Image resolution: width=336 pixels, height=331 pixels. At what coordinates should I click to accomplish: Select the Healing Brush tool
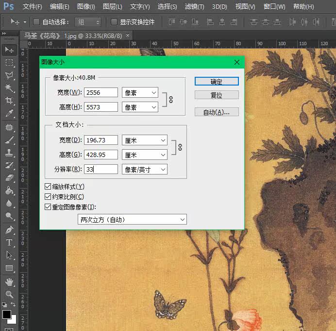click(x=9, y=127)
